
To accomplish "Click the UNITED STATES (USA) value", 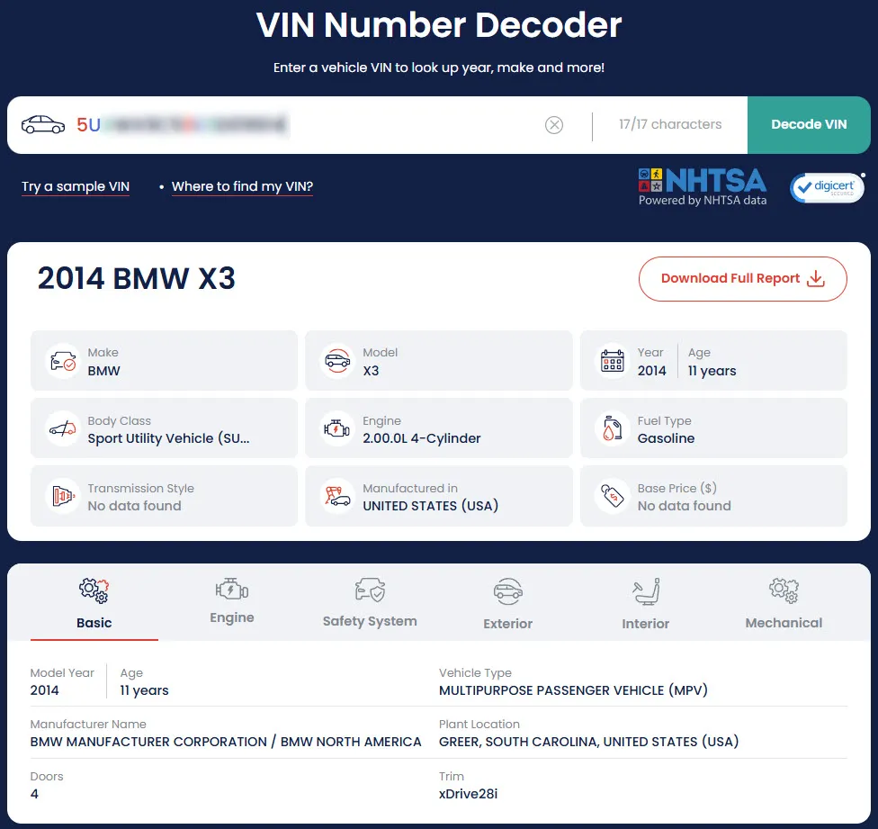I will click(431, 506).
